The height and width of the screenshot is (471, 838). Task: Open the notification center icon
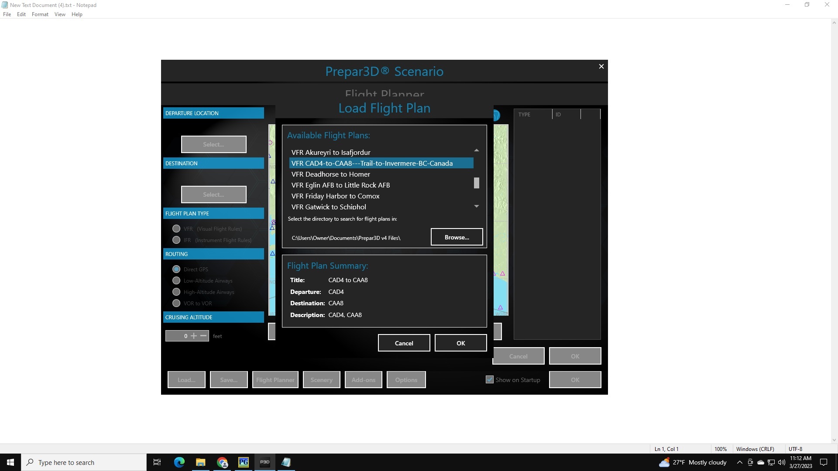point(824,462)
